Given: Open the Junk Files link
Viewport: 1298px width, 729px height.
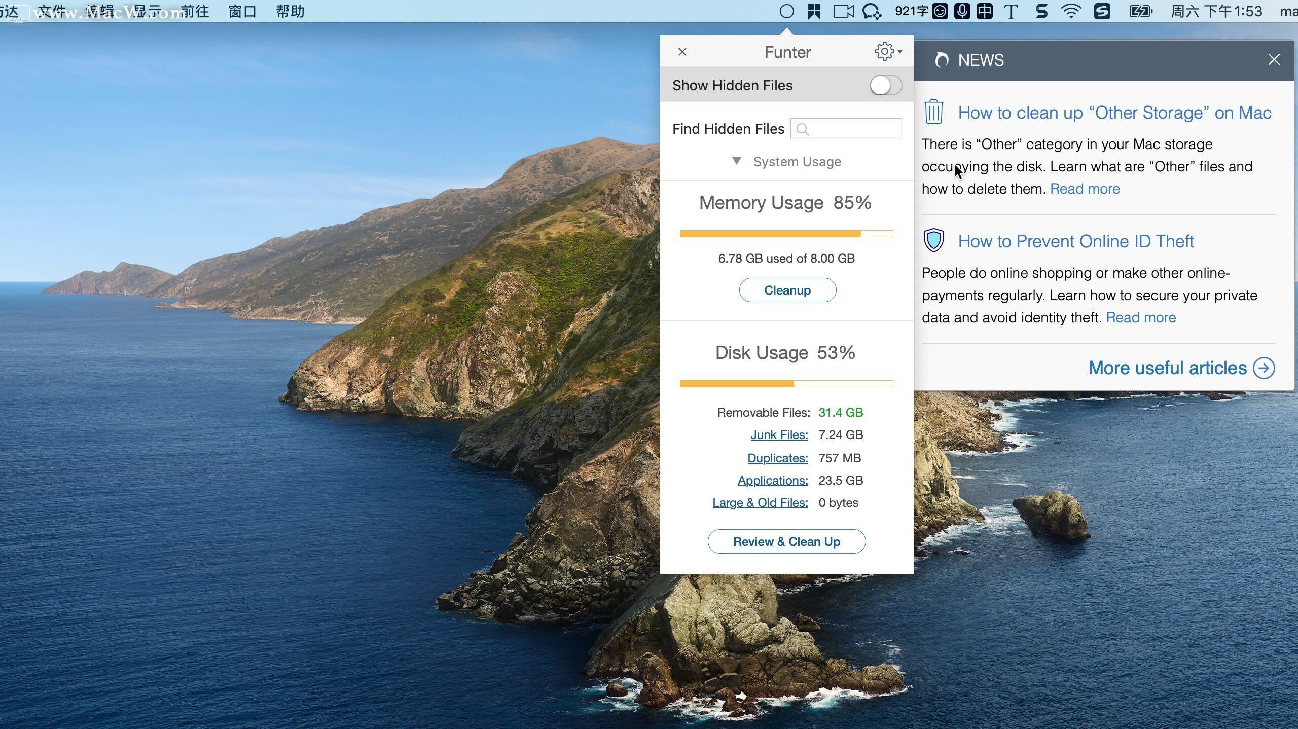Looking at the screenshot, I should [779, 434].
